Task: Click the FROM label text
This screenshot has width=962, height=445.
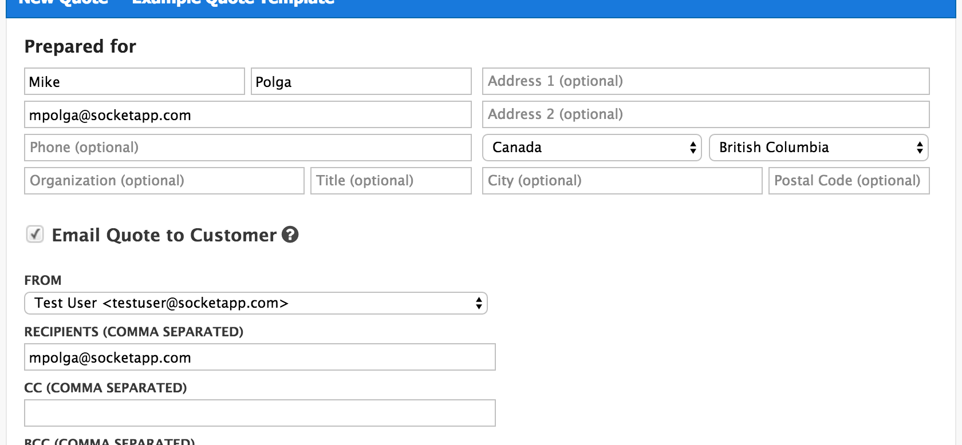Action: point(43,280)
